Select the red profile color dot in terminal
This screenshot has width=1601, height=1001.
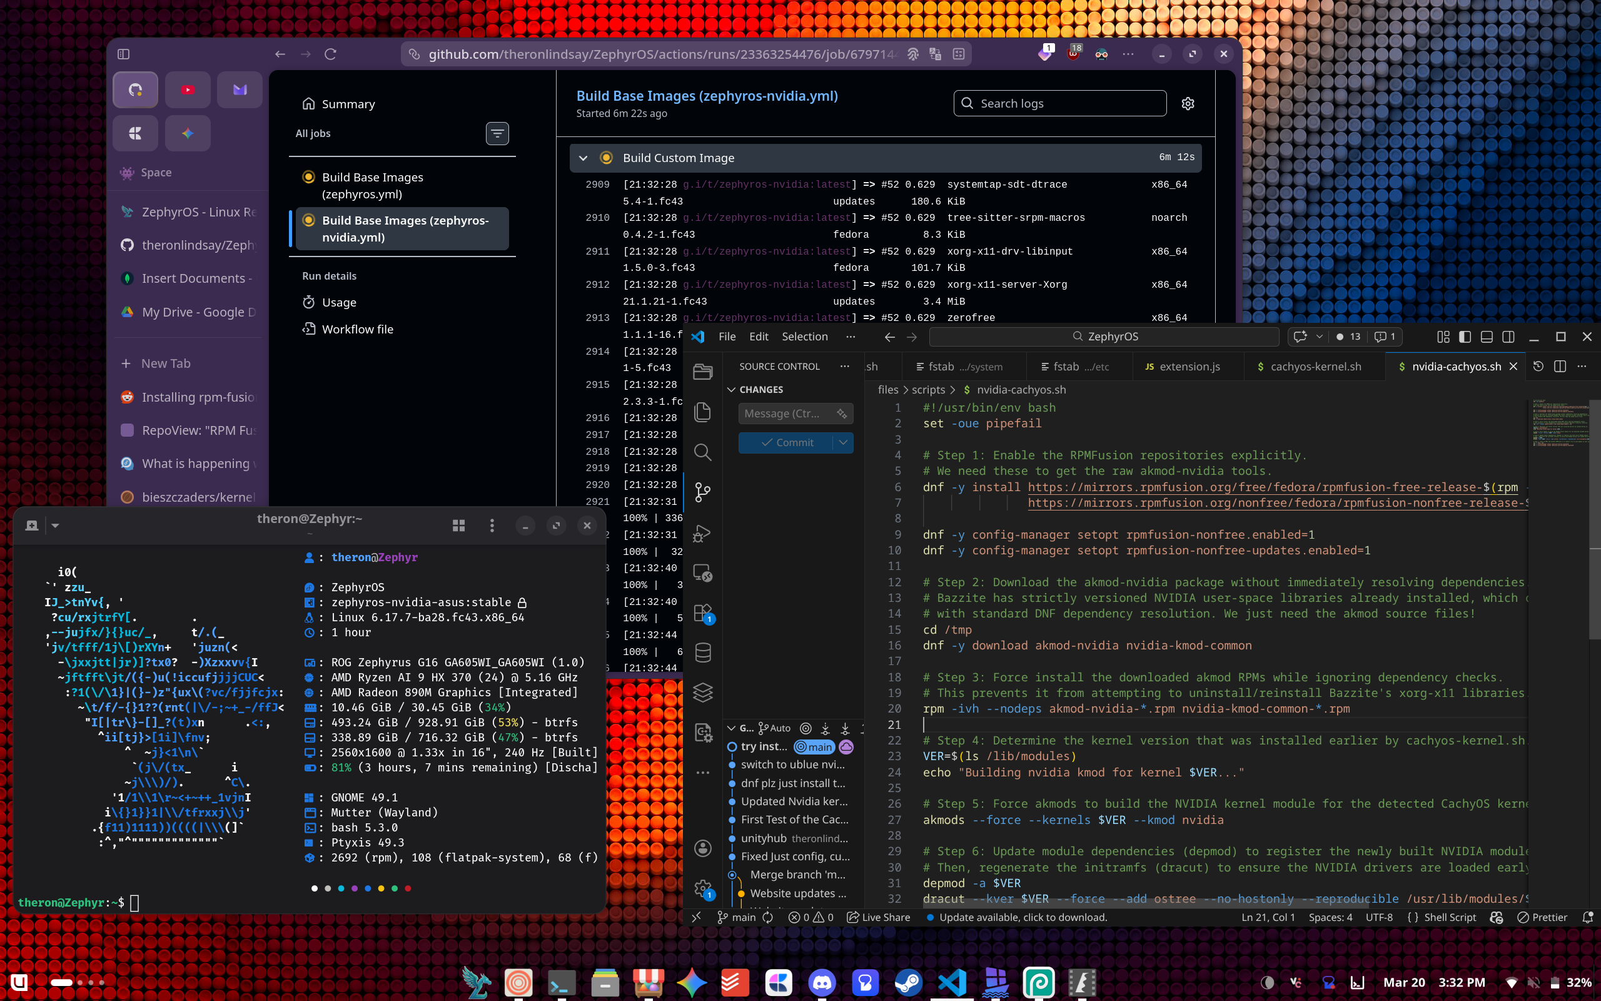(408, 888)
